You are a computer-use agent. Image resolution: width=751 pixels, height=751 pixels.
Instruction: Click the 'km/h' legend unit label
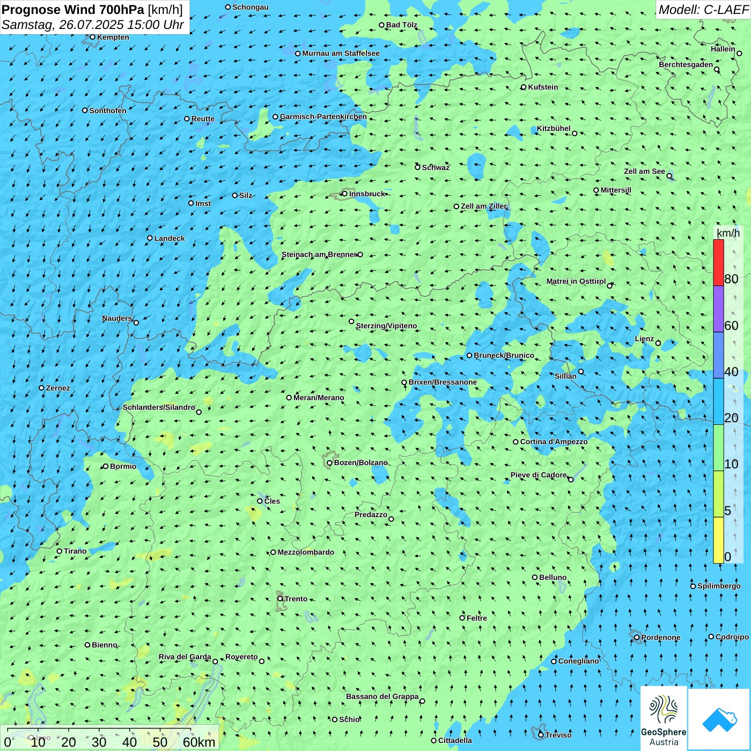[x=728, y=233]
